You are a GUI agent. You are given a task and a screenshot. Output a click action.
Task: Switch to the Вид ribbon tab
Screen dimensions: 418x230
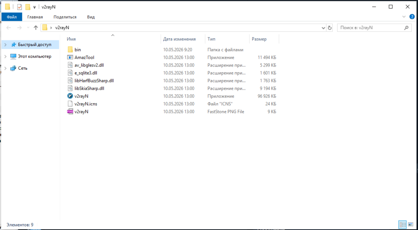[x=91, y=17]
